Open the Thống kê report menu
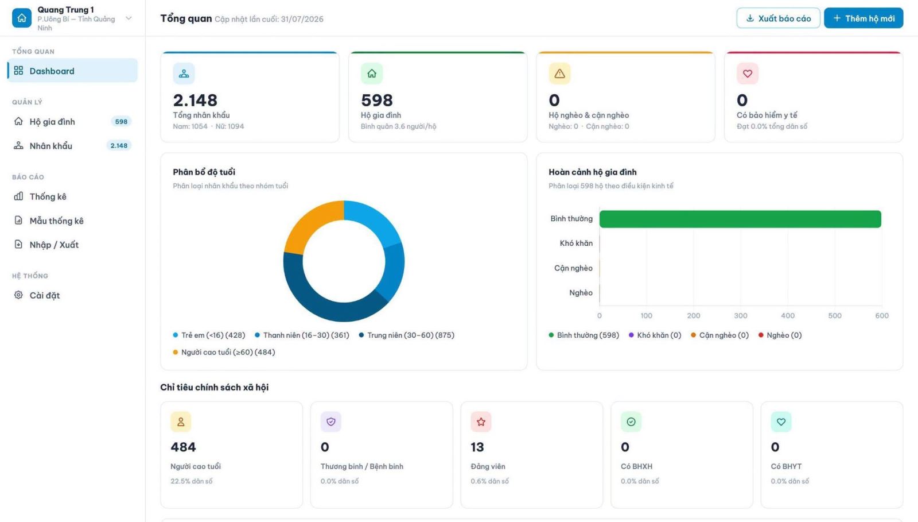Screen dimensions: 918x522 point(72,196)
